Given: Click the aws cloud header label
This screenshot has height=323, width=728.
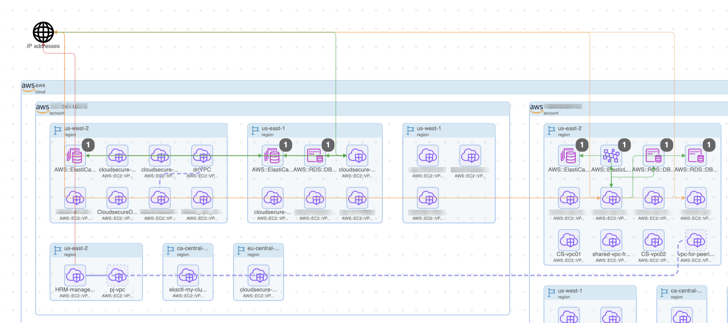Looking at the screenshot, I should click(375, 88).
